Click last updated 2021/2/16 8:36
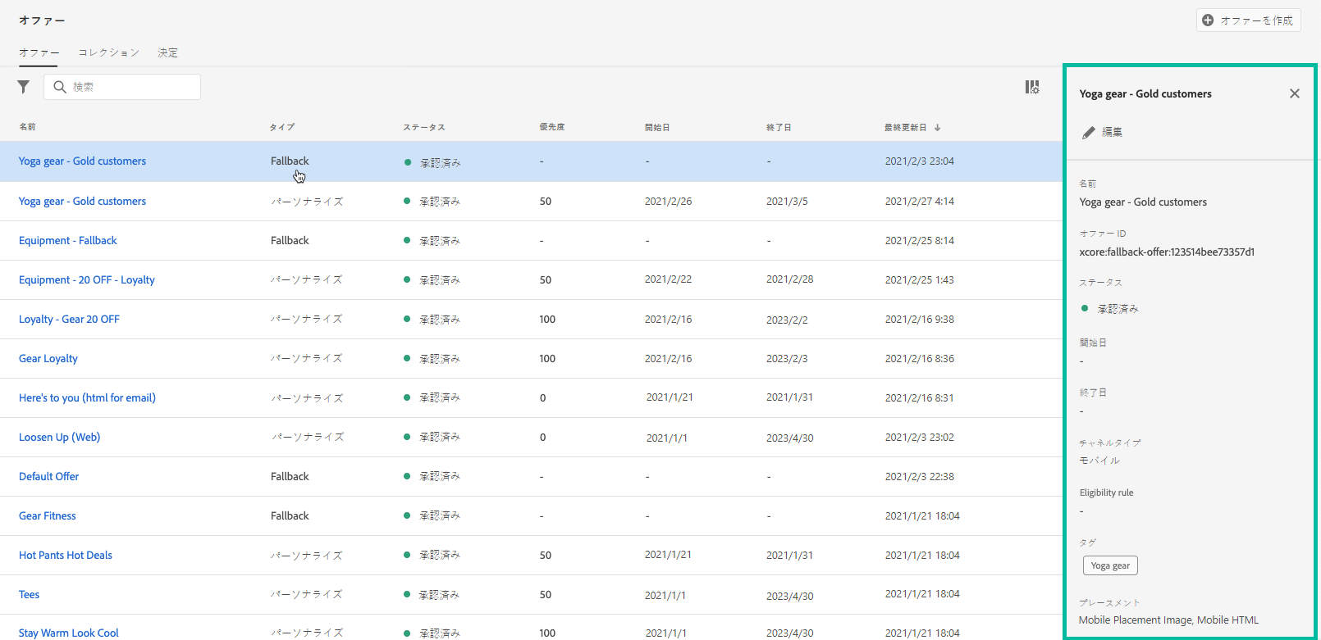Image resolution: width=1321 pixels, height=640 pixels. 919,359
